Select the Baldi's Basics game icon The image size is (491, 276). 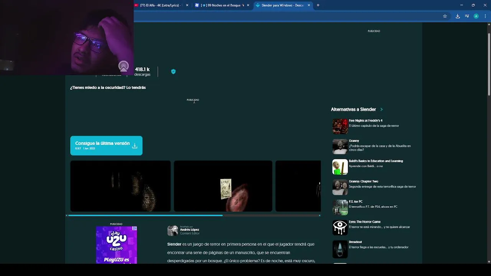(x=340, y=167)
